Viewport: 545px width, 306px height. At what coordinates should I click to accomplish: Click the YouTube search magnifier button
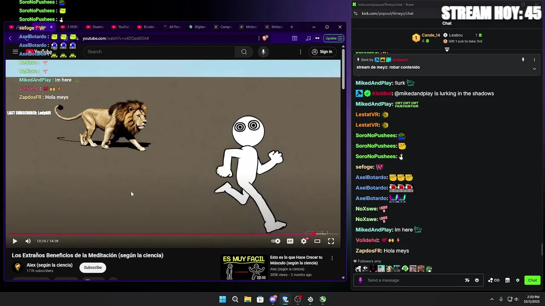point(244,52)
